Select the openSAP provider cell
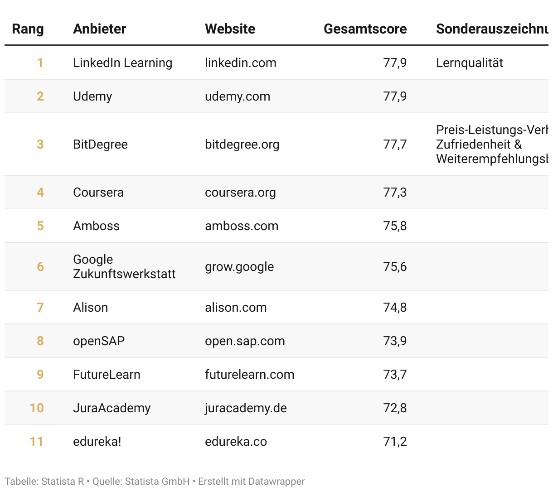553x492 pixels. pyautogui.click(x=99, y=341)
